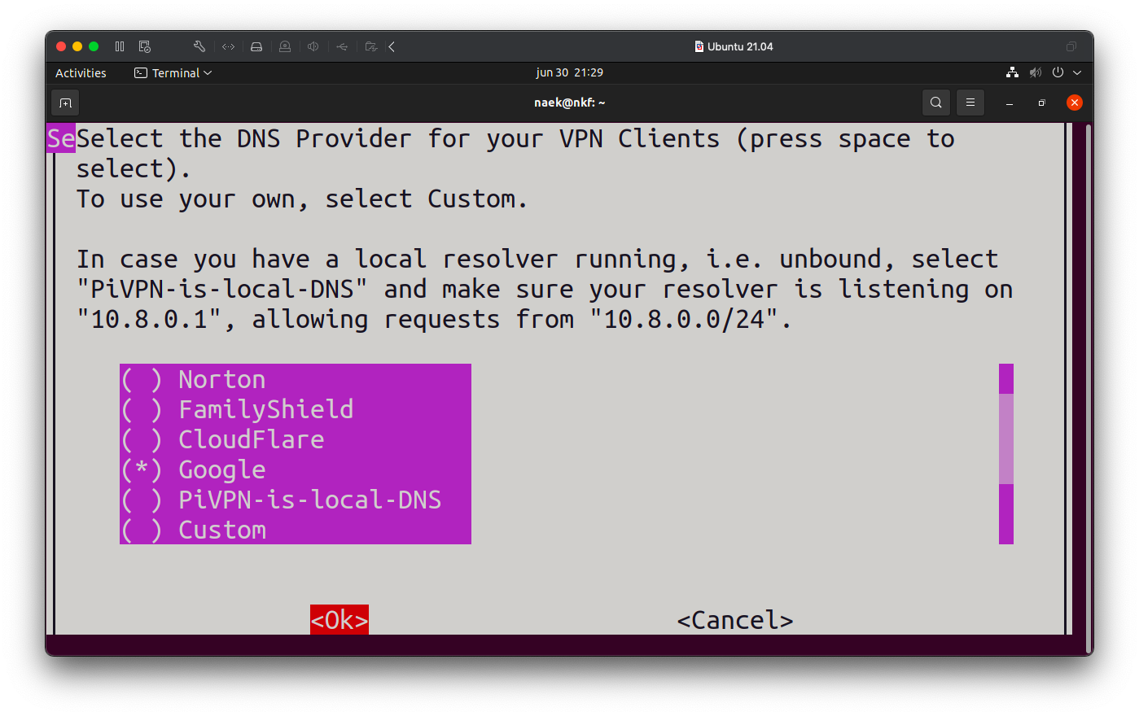Select the PiVPN-is-local-DNS option
Image resolution: width=1139 pixels, height=716 pixels.
point(296,500)
